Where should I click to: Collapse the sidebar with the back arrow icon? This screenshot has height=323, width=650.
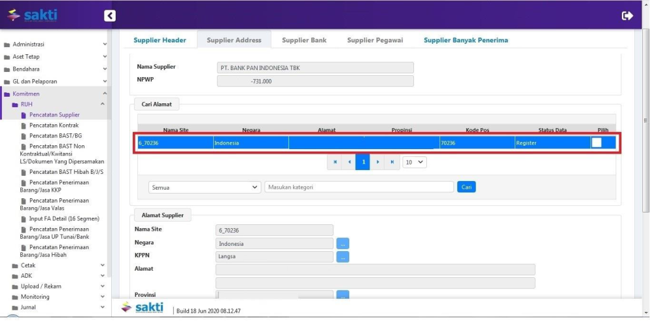point(110,16)
